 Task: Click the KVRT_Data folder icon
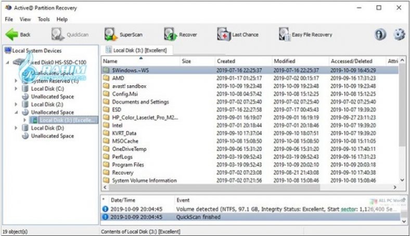pyautogui.click(x=106, y=133)
